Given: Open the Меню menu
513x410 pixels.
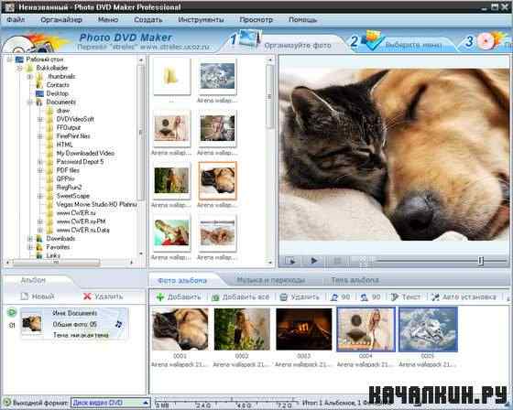Looking at the screenshot, I should pyautogui.click(x=108, y=19).
